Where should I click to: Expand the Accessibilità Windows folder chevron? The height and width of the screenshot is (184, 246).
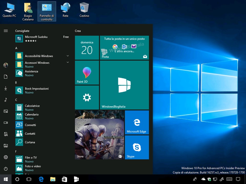(x=68, y=56)
